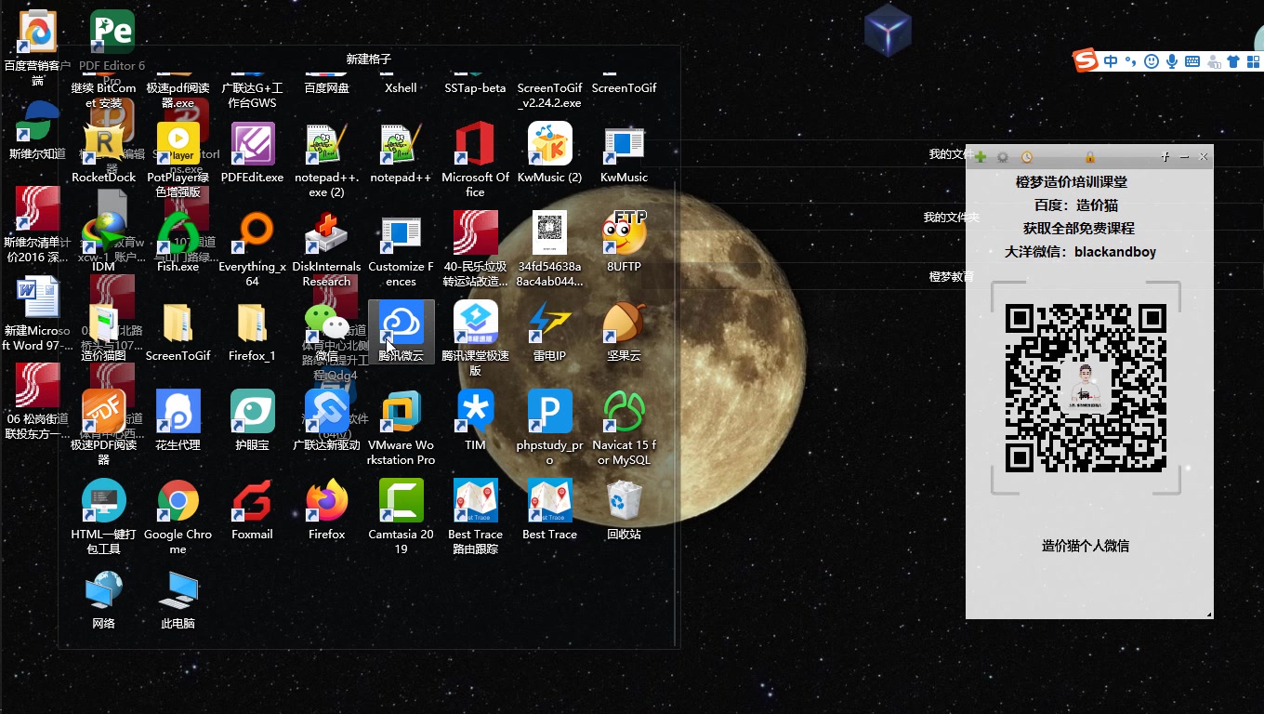Open the 网络 network icon

104,599
